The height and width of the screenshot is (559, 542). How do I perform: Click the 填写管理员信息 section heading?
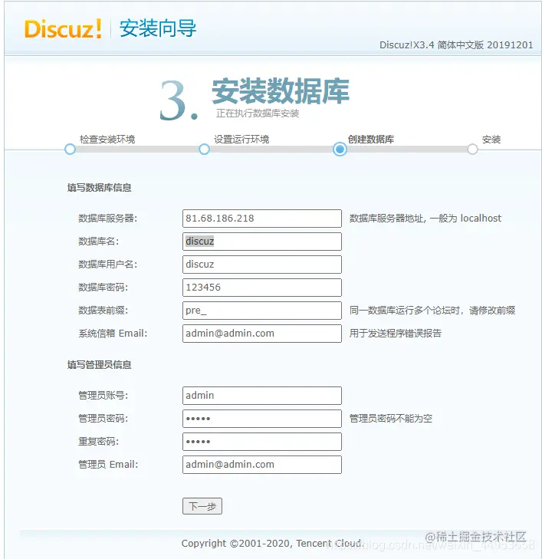(x=100, y=365)
